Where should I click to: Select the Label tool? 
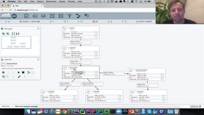tap(87, 16)
